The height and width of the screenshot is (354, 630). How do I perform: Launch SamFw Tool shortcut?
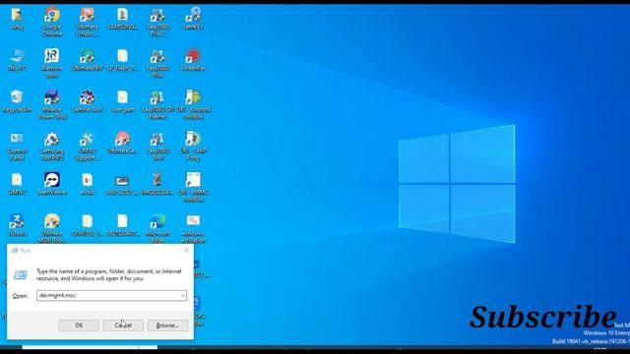pyautogui.click(x=88, y=101)
